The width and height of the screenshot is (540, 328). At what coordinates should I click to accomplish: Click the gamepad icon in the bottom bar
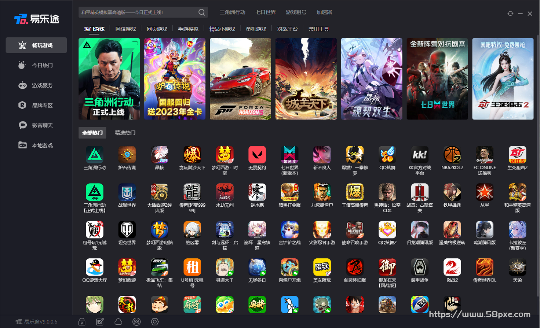pyautogui.click(x=136, y=322)
